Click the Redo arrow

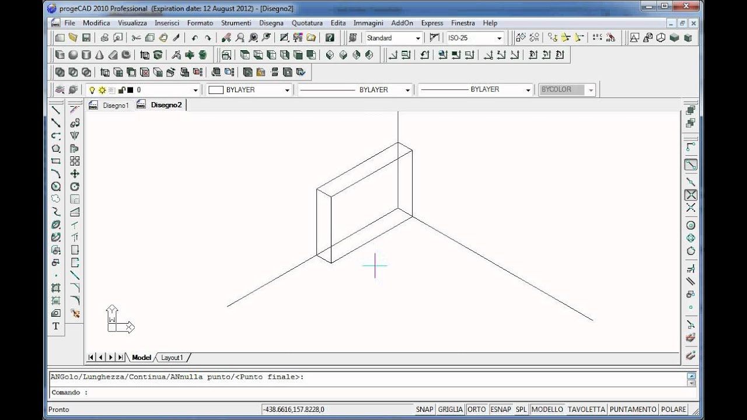click(208, 38)
